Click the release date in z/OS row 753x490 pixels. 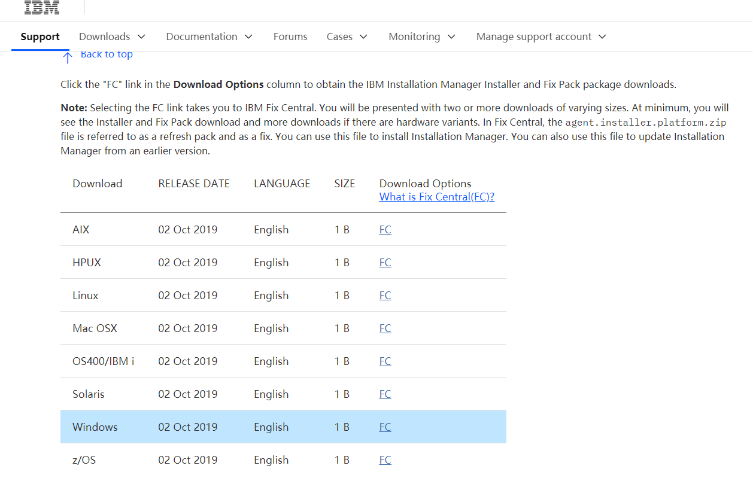click(x=188, y=460)
